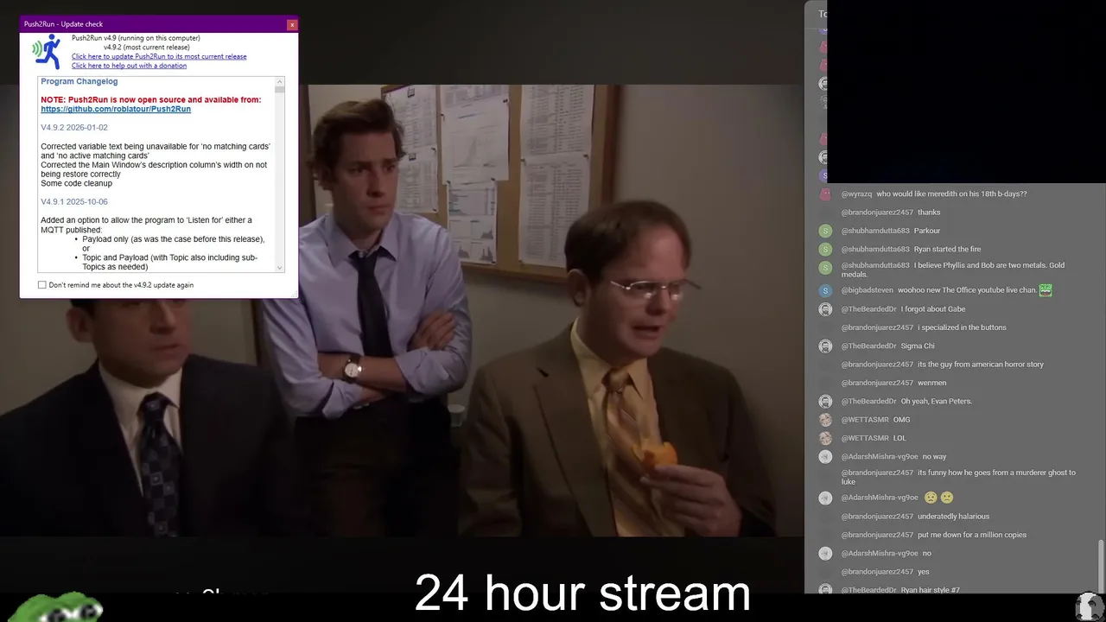Click the 'Oh yeah, Evan Peters.' message text
This screenshot has width=1106, height=622.
click(937, 402)
